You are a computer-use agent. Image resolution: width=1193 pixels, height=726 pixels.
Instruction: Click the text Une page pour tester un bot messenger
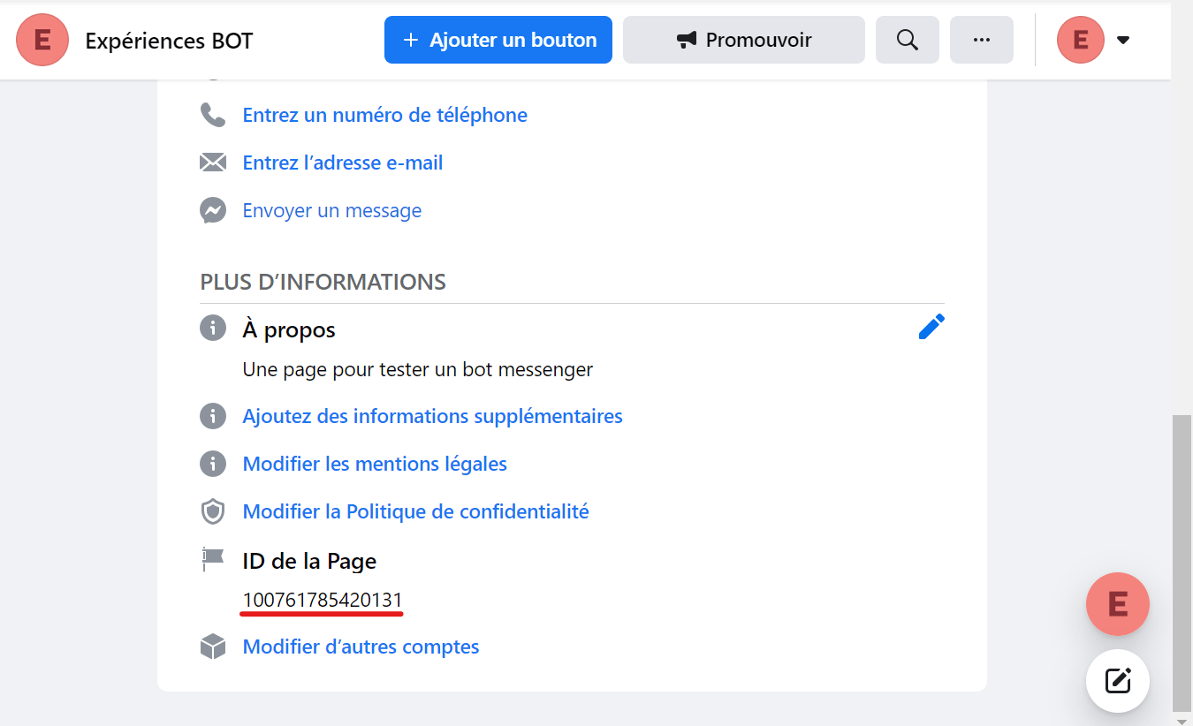pyautogui.click(x=418, y=369)
